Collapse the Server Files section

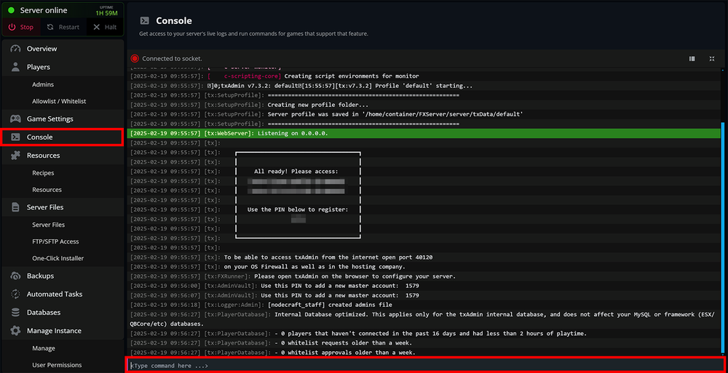(45, 207)
